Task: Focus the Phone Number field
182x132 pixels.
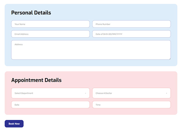Action: pyautogui.click(x=131, y=24)
